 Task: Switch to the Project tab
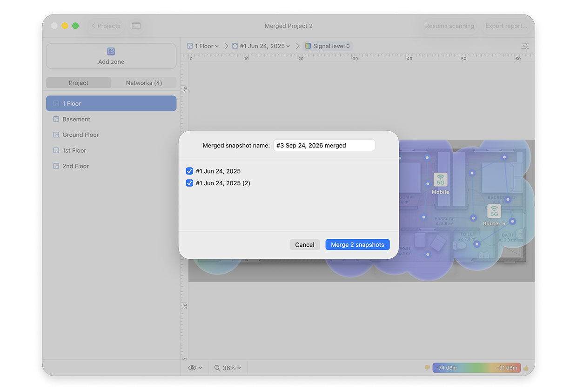(x=79, y=83)
